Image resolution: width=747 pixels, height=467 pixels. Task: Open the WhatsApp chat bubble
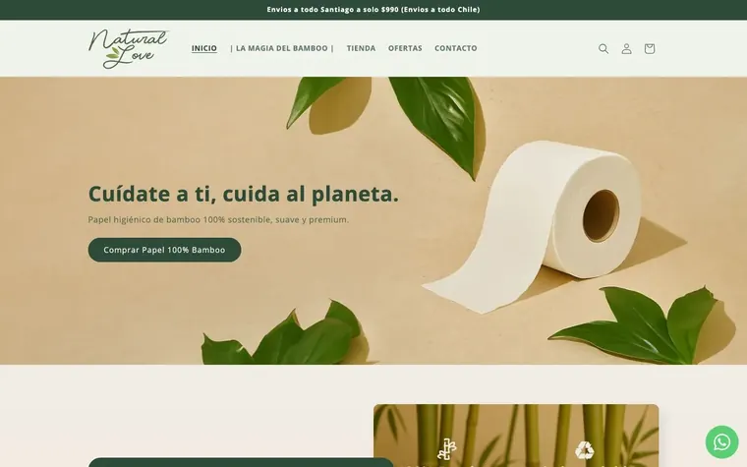point(722,442)
